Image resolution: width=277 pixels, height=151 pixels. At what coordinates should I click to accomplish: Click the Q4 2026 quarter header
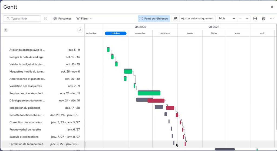[140, 27]
